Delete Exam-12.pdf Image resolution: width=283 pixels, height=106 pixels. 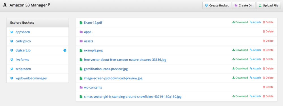click(x=268, y=22)
